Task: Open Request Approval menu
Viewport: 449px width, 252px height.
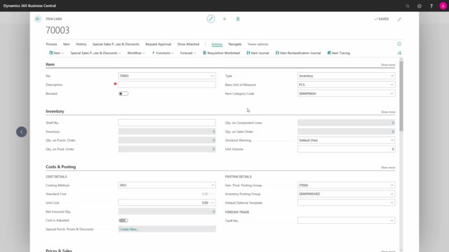Action: 158,44
